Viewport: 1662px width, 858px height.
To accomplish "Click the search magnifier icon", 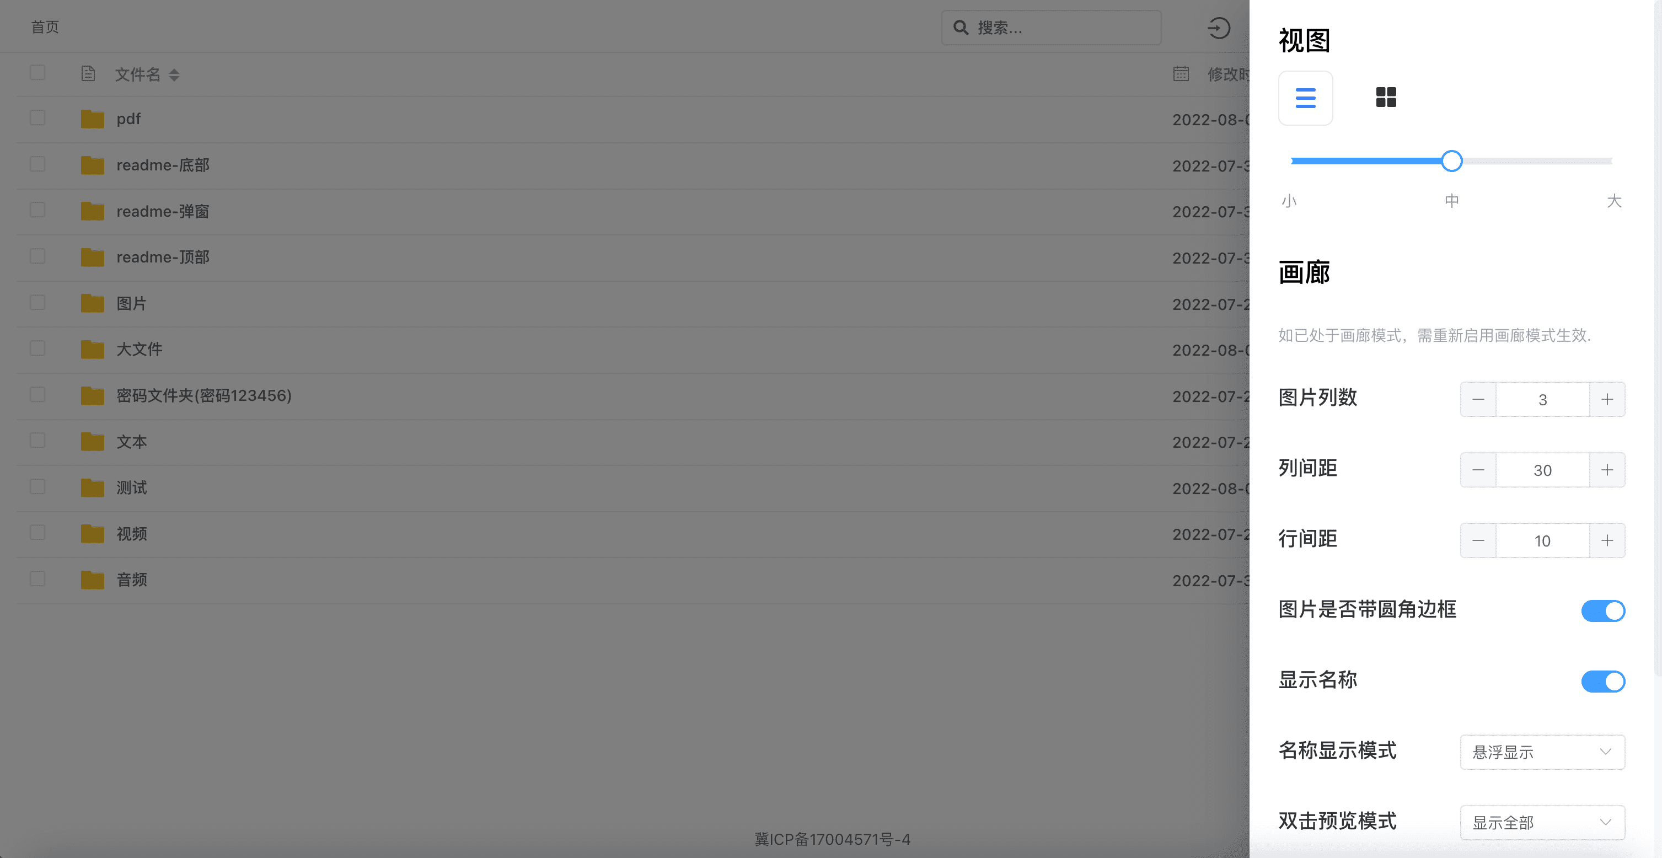I will [961, 28].
